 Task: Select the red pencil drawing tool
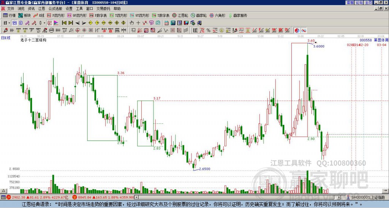tap(5, 30)
